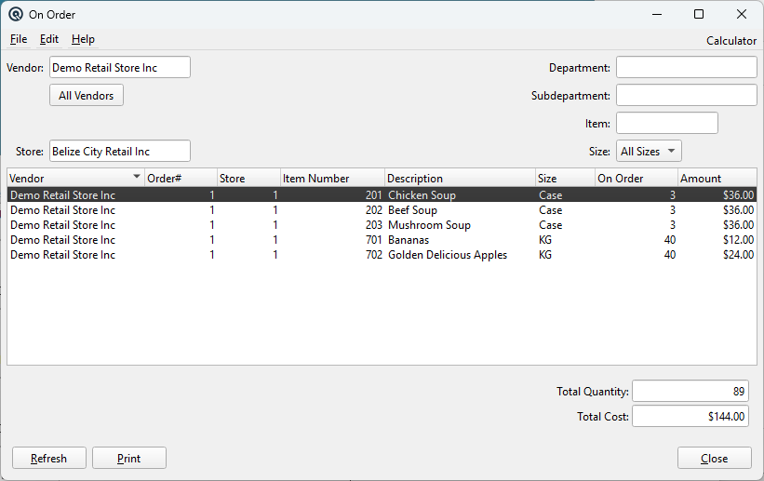Image resolution: width=764 pixels, height=481 pixels.
Task: Click the Vendor input field
Action: pos(120,67)
